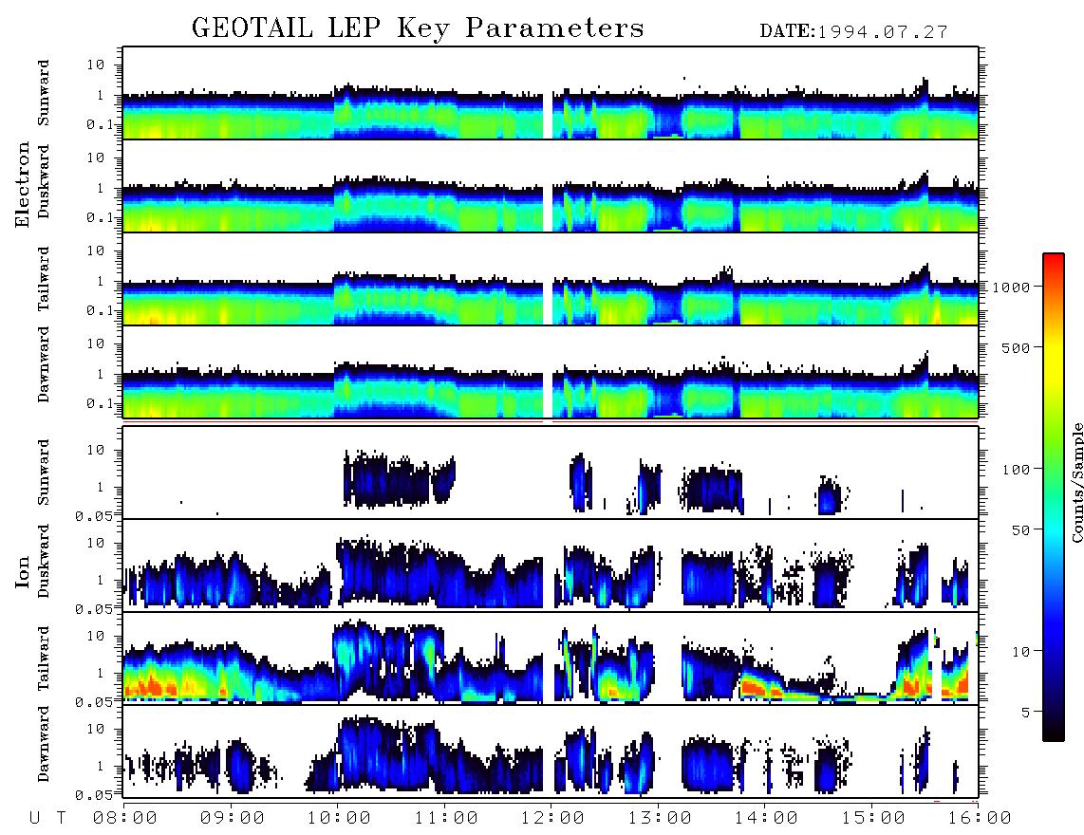Click the 15:00 time axis label
1084x835 pixels.
(x=873, y=818)
